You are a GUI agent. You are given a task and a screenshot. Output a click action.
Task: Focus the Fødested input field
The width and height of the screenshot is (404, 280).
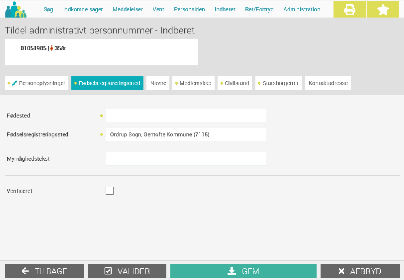pos(185,115)
